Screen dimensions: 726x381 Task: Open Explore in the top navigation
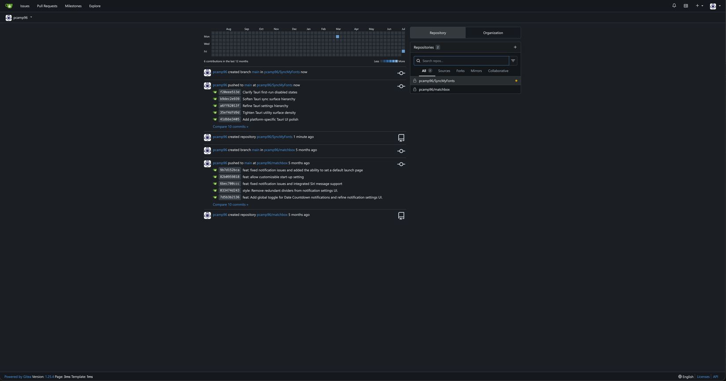point(95,6)
